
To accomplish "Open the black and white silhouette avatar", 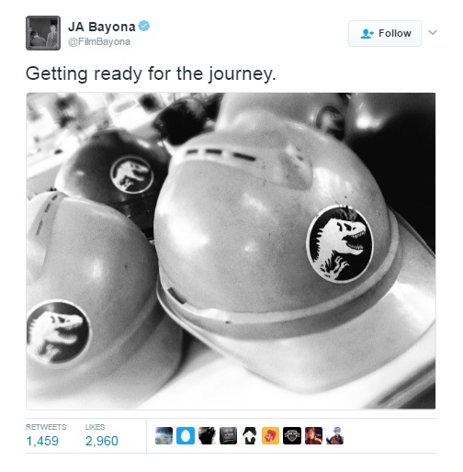I will (x=249, y=435).
